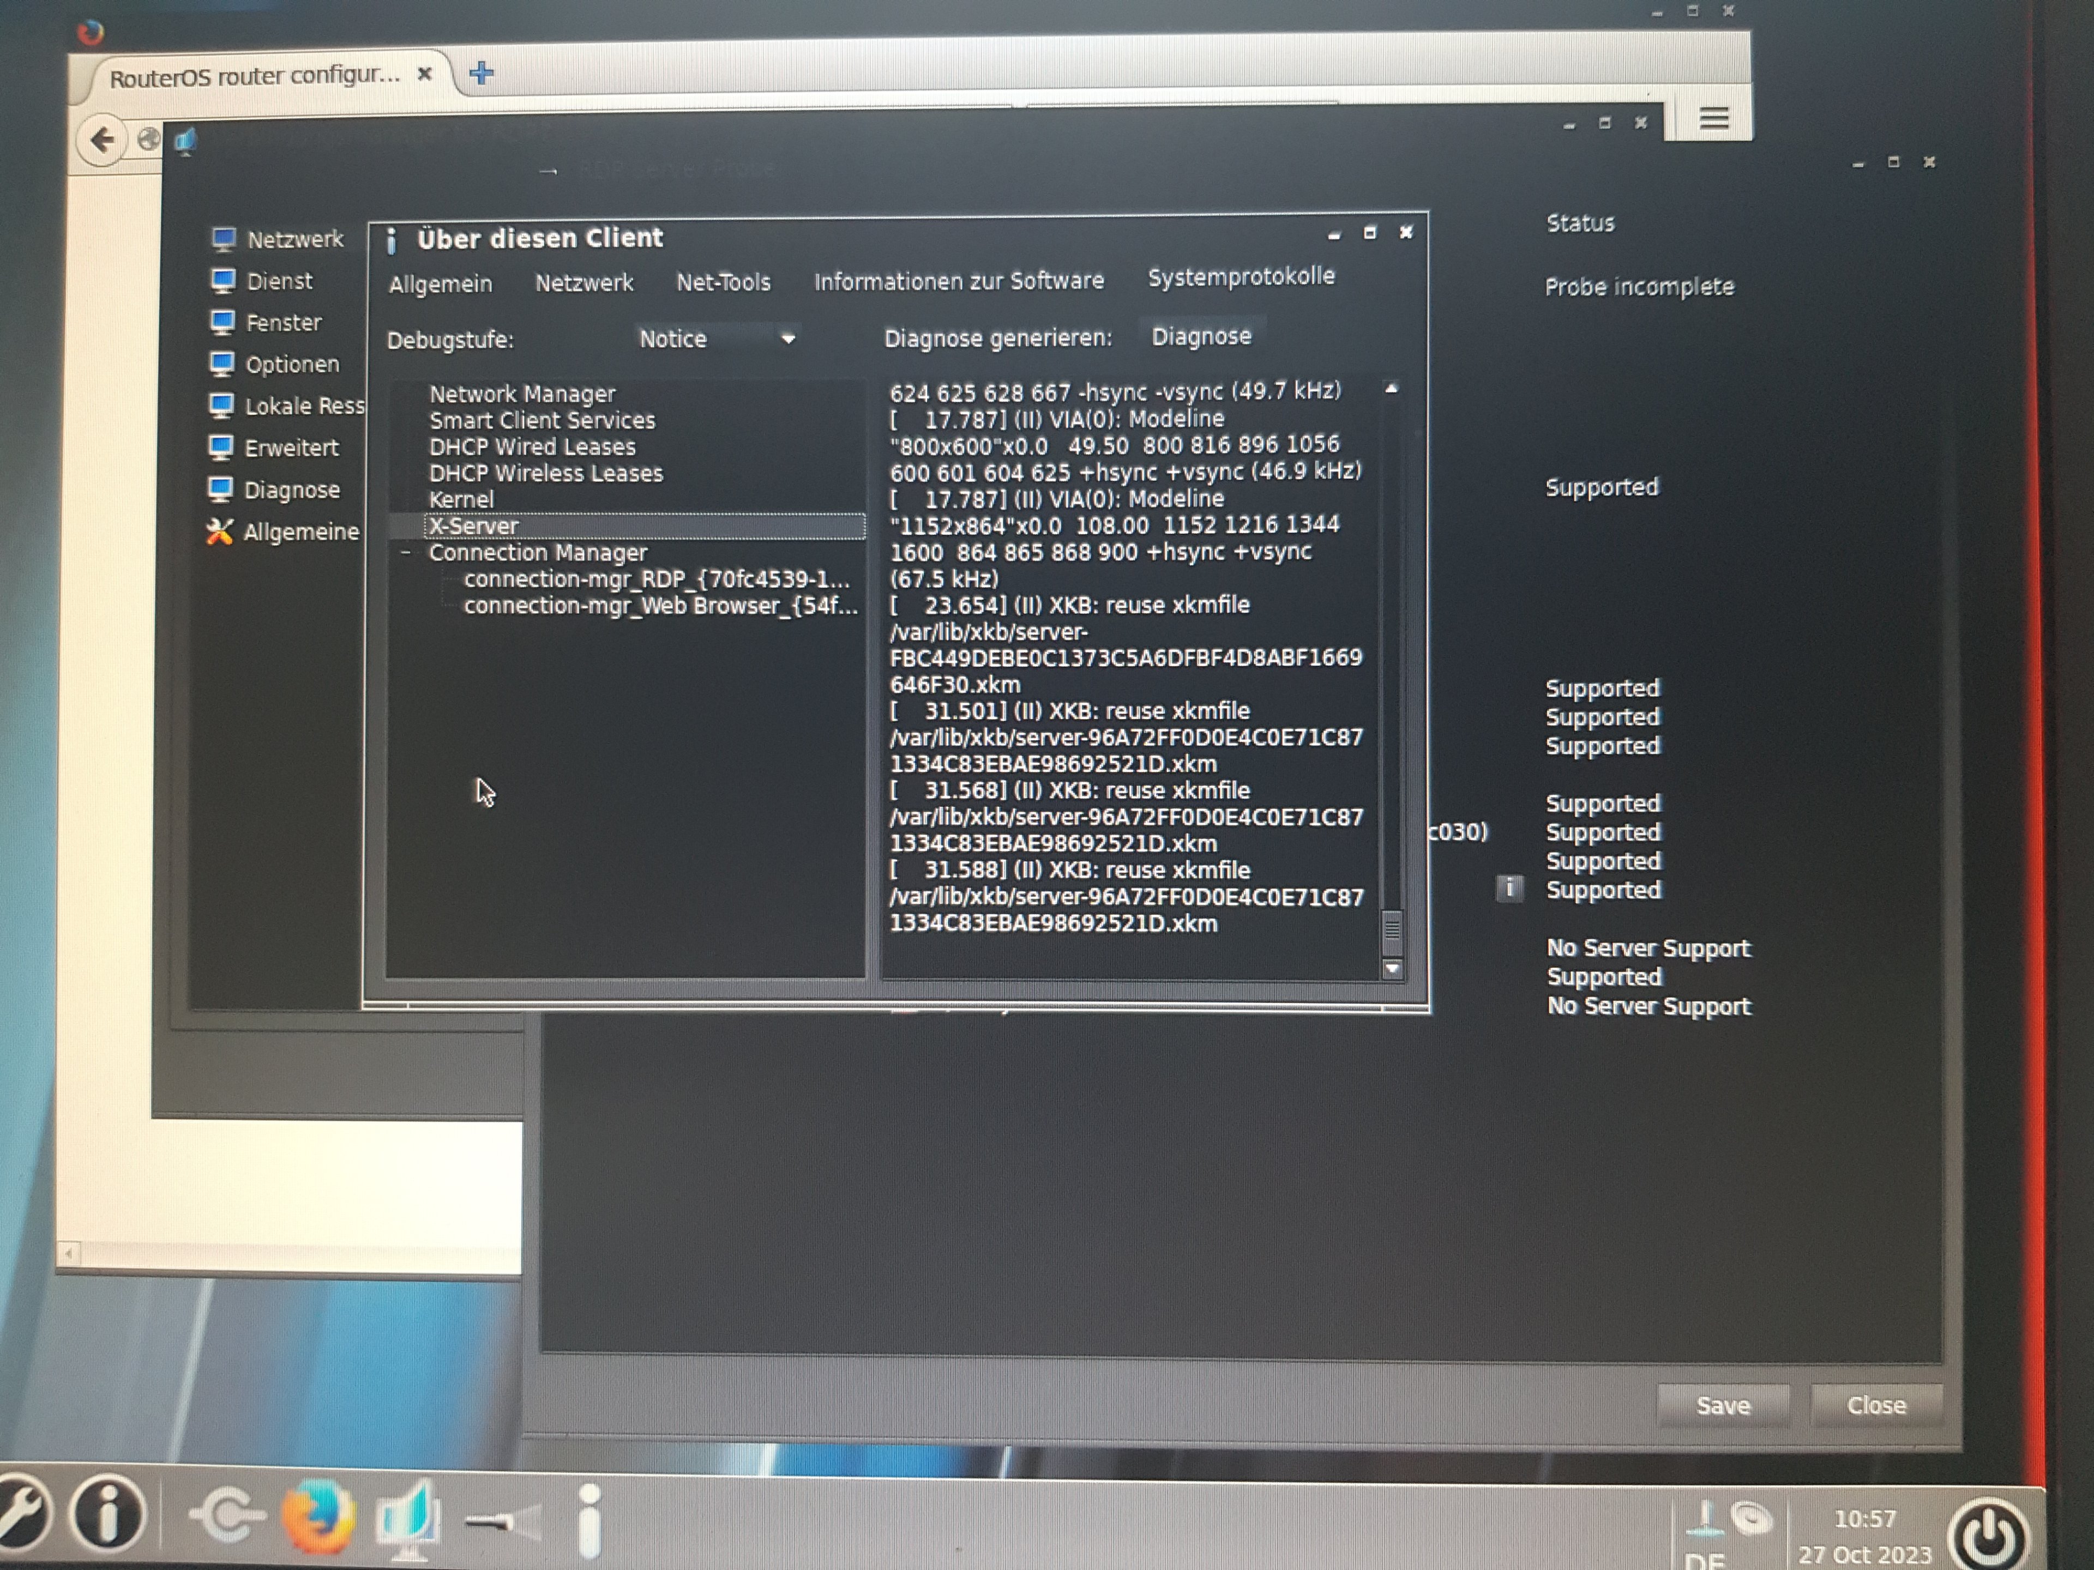Image resolution: width=2094 pixels, height=1570 pixels.
Task: Select Kernel in the log tree
Action: (x=461, y=500)
